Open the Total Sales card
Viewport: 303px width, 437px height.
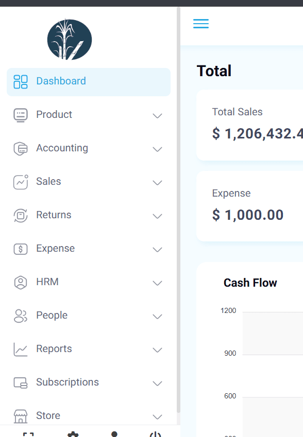[250, 125]
